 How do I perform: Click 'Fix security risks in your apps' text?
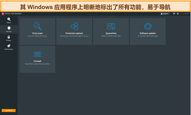pos(148,36)
